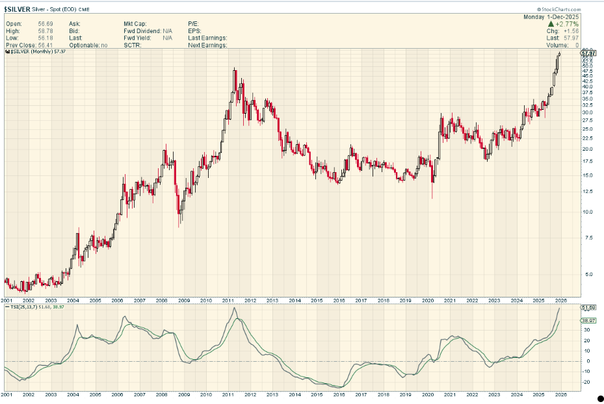Click the small candlestick icon before $SILVER (Monthly)
The width and height of the screenshot is (604, 404).
(8, 51)
